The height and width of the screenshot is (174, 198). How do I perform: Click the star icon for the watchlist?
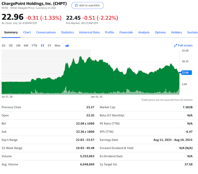tap(76, 5)
